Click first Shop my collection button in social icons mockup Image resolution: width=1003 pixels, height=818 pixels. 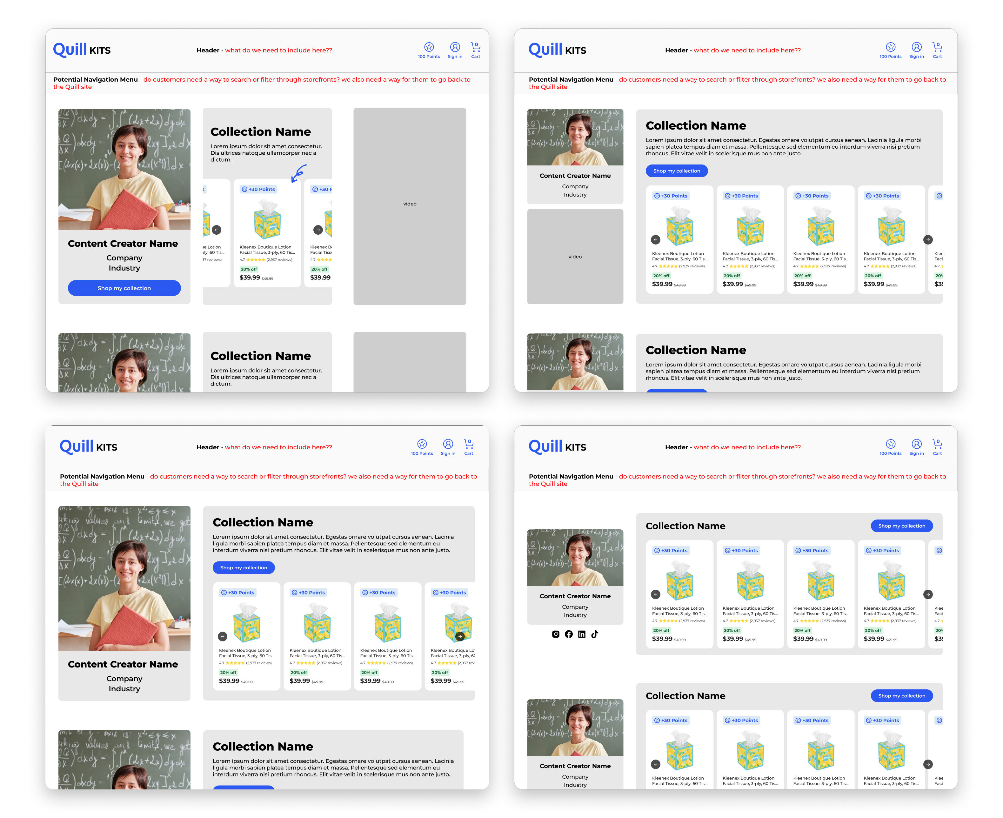(901, 526)
